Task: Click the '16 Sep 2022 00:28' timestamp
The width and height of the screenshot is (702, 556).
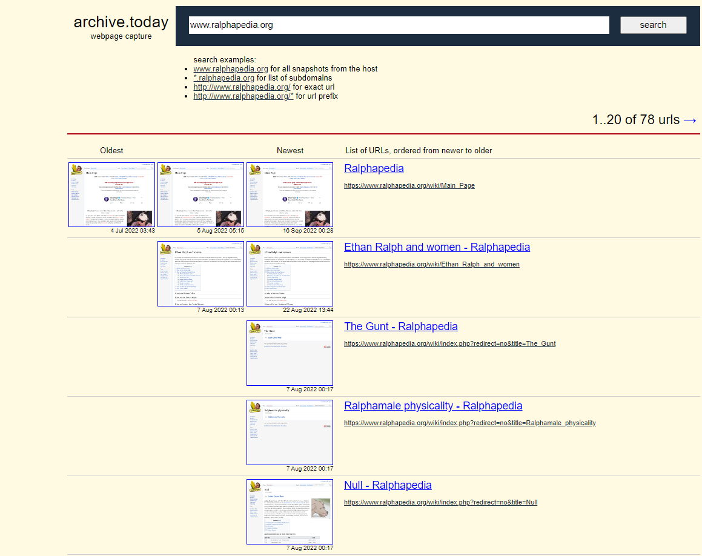Action: 308,231
